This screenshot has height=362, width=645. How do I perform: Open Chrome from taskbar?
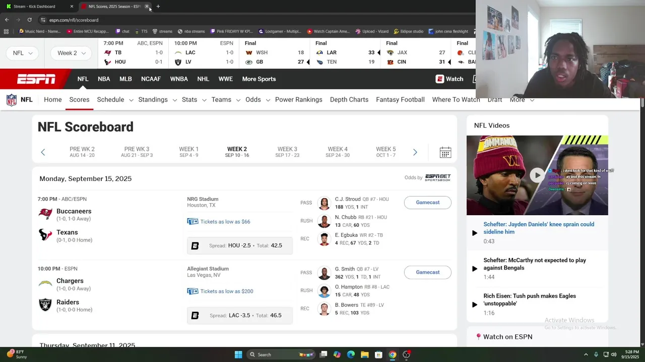pos(392,354)
